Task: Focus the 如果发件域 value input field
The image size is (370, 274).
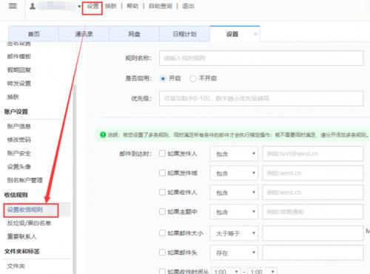Action: [313, 173]
